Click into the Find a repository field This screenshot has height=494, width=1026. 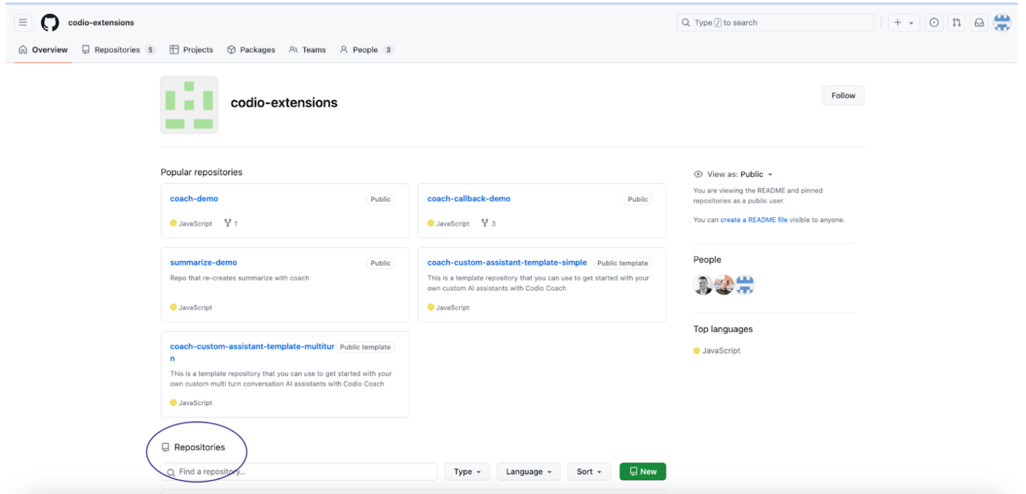click(x=299, y=472)
